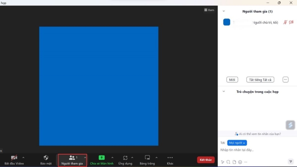Expand the arrow beside Bắt đầu Video

coord(23,158)
